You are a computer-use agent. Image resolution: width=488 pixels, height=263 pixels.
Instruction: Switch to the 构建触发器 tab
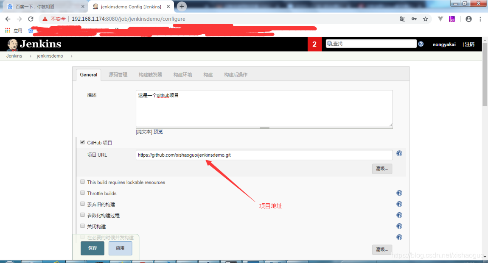150,75
